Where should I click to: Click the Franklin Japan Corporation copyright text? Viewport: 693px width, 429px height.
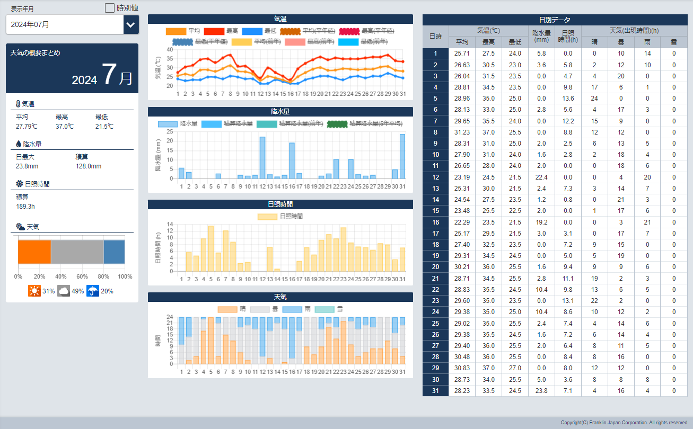pos(624,423)
